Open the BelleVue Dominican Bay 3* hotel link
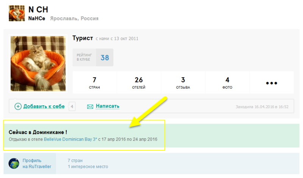Screen dimensions: 303x178 pyautogui.click(x=70, y=139)
